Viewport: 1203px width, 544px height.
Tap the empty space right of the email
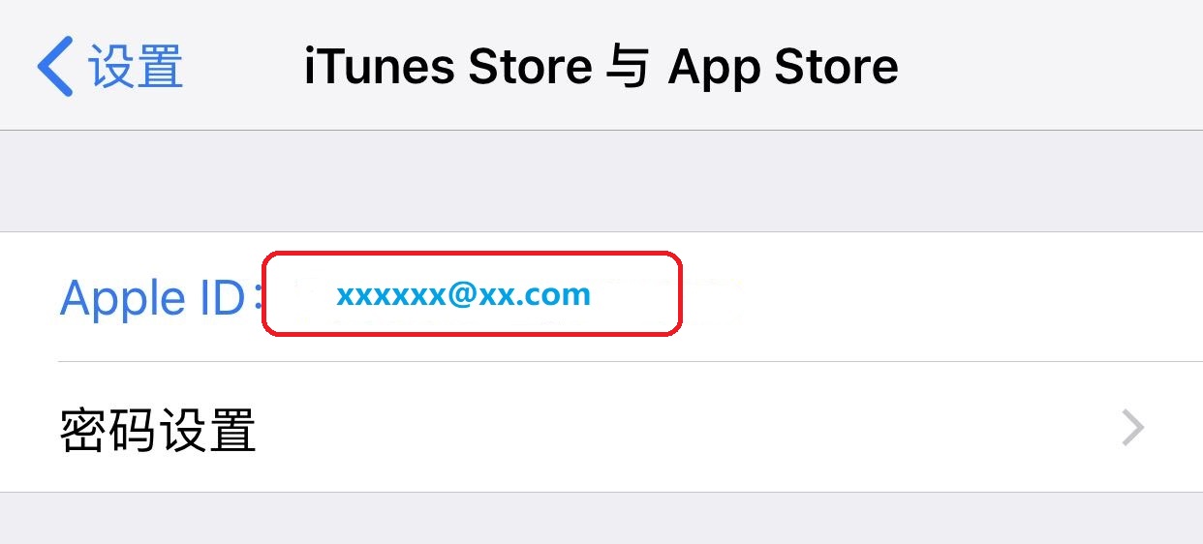[940, 296]
